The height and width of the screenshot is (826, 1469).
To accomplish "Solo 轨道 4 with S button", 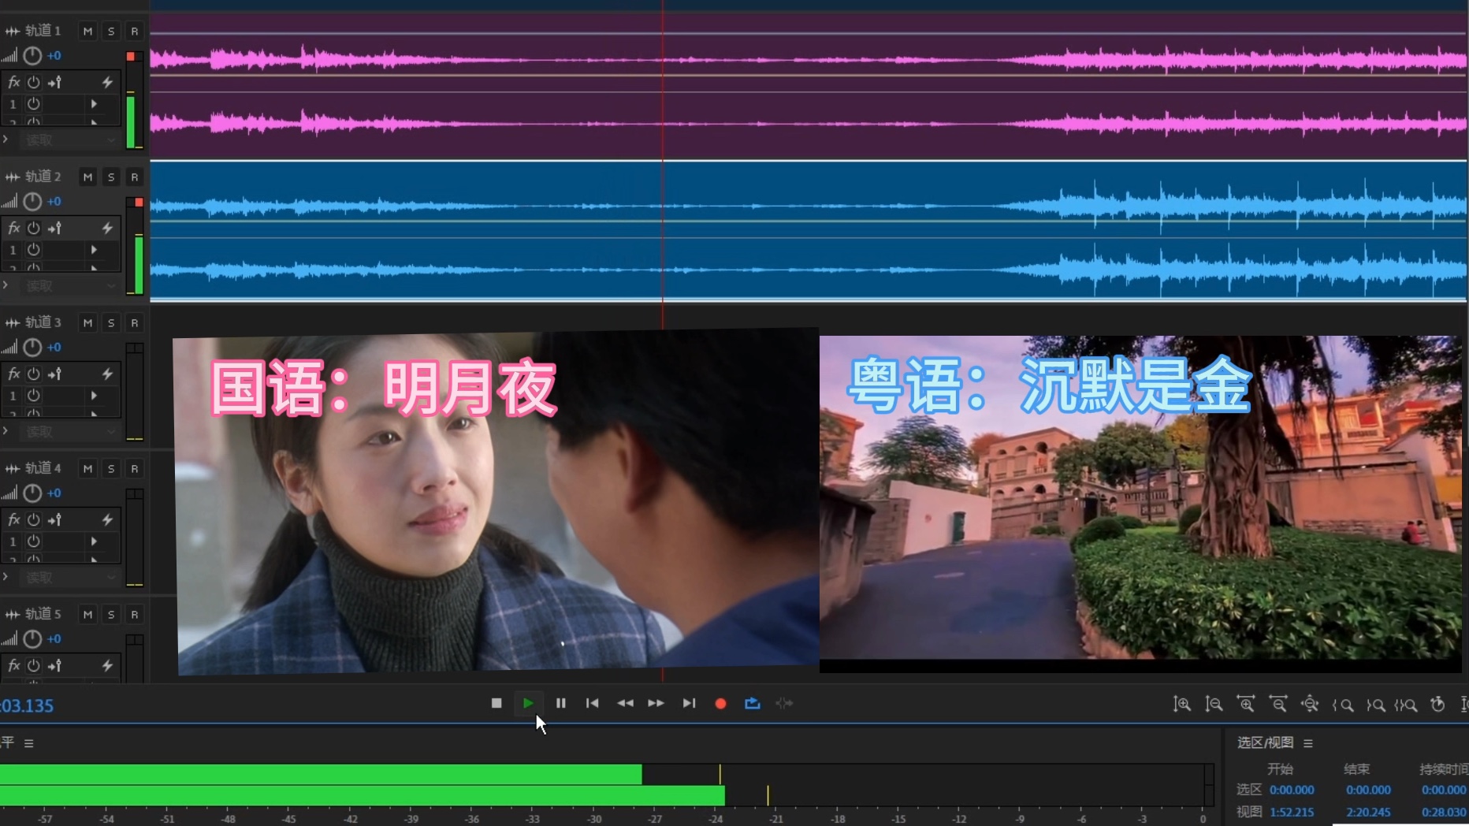I will click(x=111, y=469).
